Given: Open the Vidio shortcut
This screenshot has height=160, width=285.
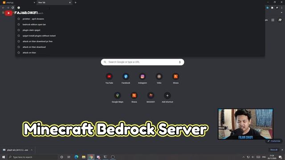Looking at the screenshot, I should point(159,78).
